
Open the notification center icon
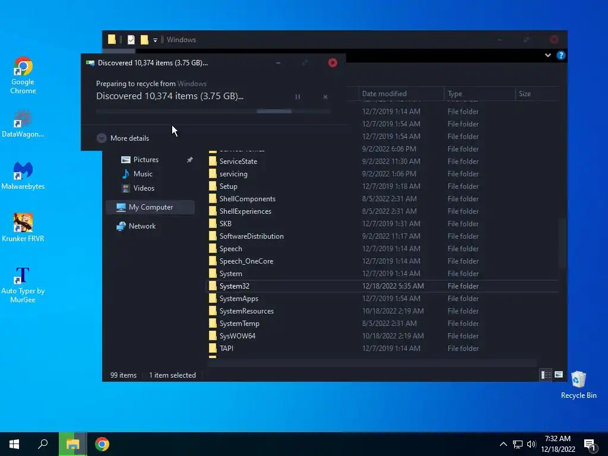[590, 444]
